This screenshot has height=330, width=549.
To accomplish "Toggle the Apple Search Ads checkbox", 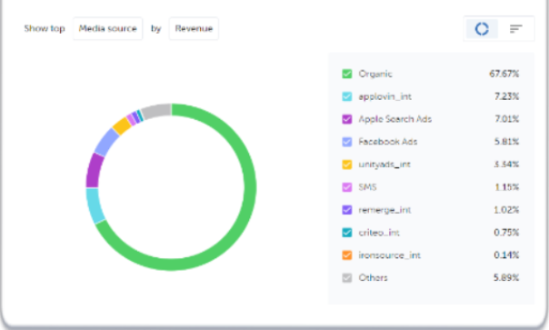I will tap(346, 119).
